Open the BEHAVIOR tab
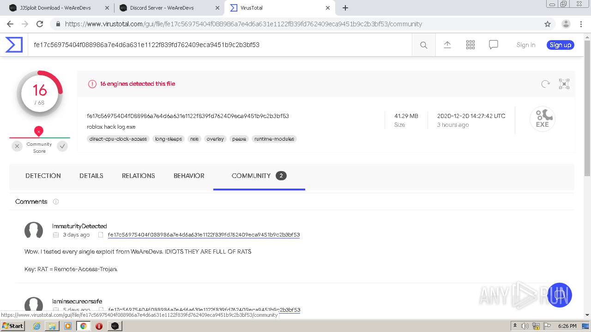Screen dimensions: 591x332 (x=189, y=176)
